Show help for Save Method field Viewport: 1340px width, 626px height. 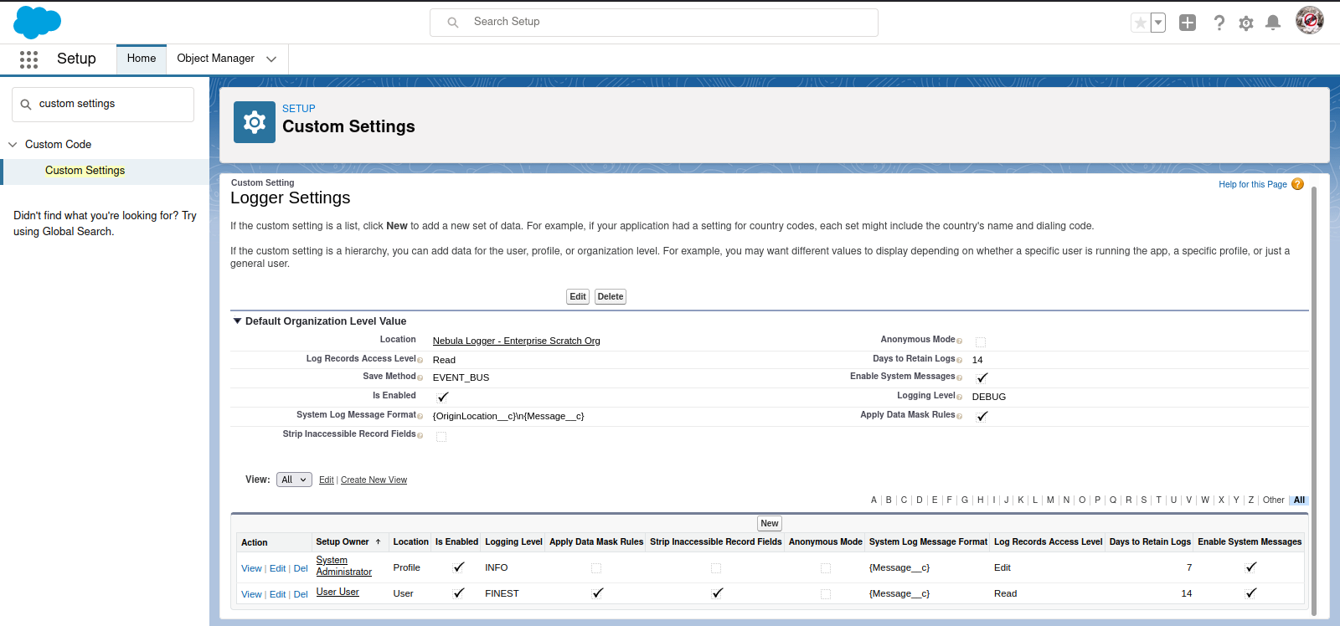coord(420,378)
